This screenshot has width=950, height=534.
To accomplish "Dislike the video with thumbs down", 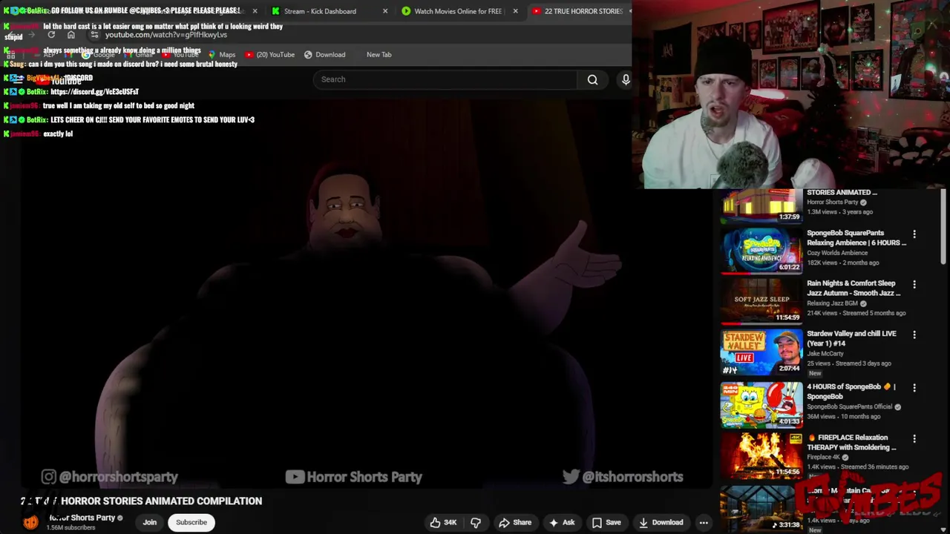I will click(476, 522).
